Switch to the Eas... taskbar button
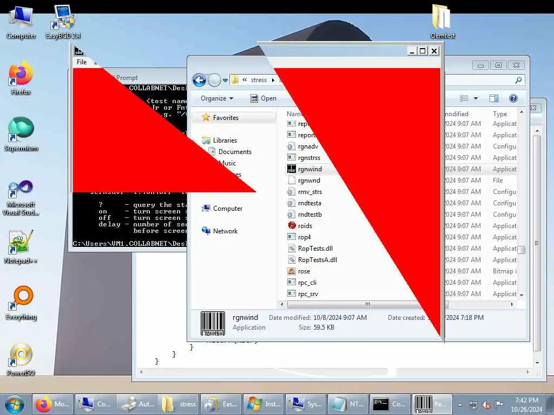This screenshot has width=554, height=415. tap(221, 404)
